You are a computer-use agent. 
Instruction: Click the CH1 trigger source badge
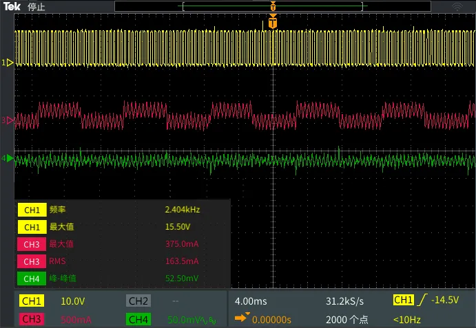tap(404, 300)
